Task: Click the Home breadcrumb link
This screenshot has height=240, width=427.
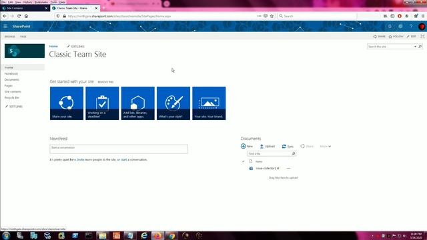Action: [53, 47]
